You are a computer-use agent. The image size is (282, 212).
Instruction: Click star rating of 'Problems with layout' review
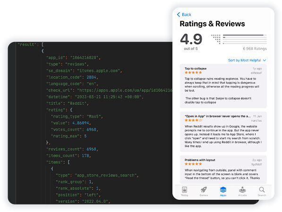[x=193, y=164]
